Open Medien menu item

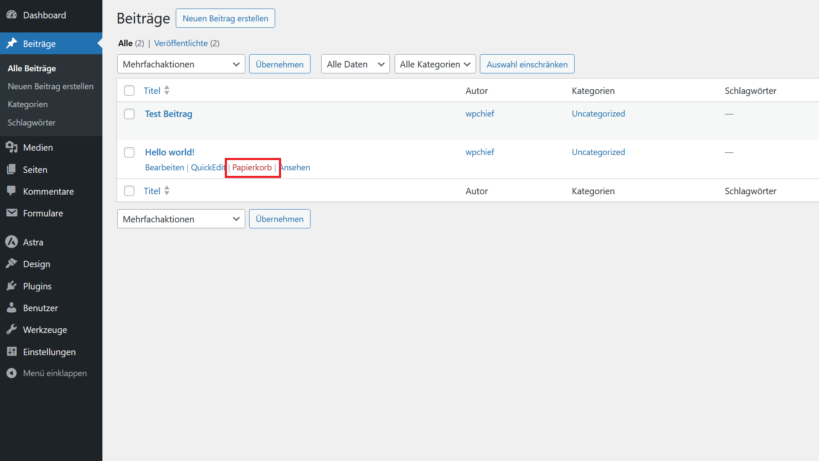point(51,147)
